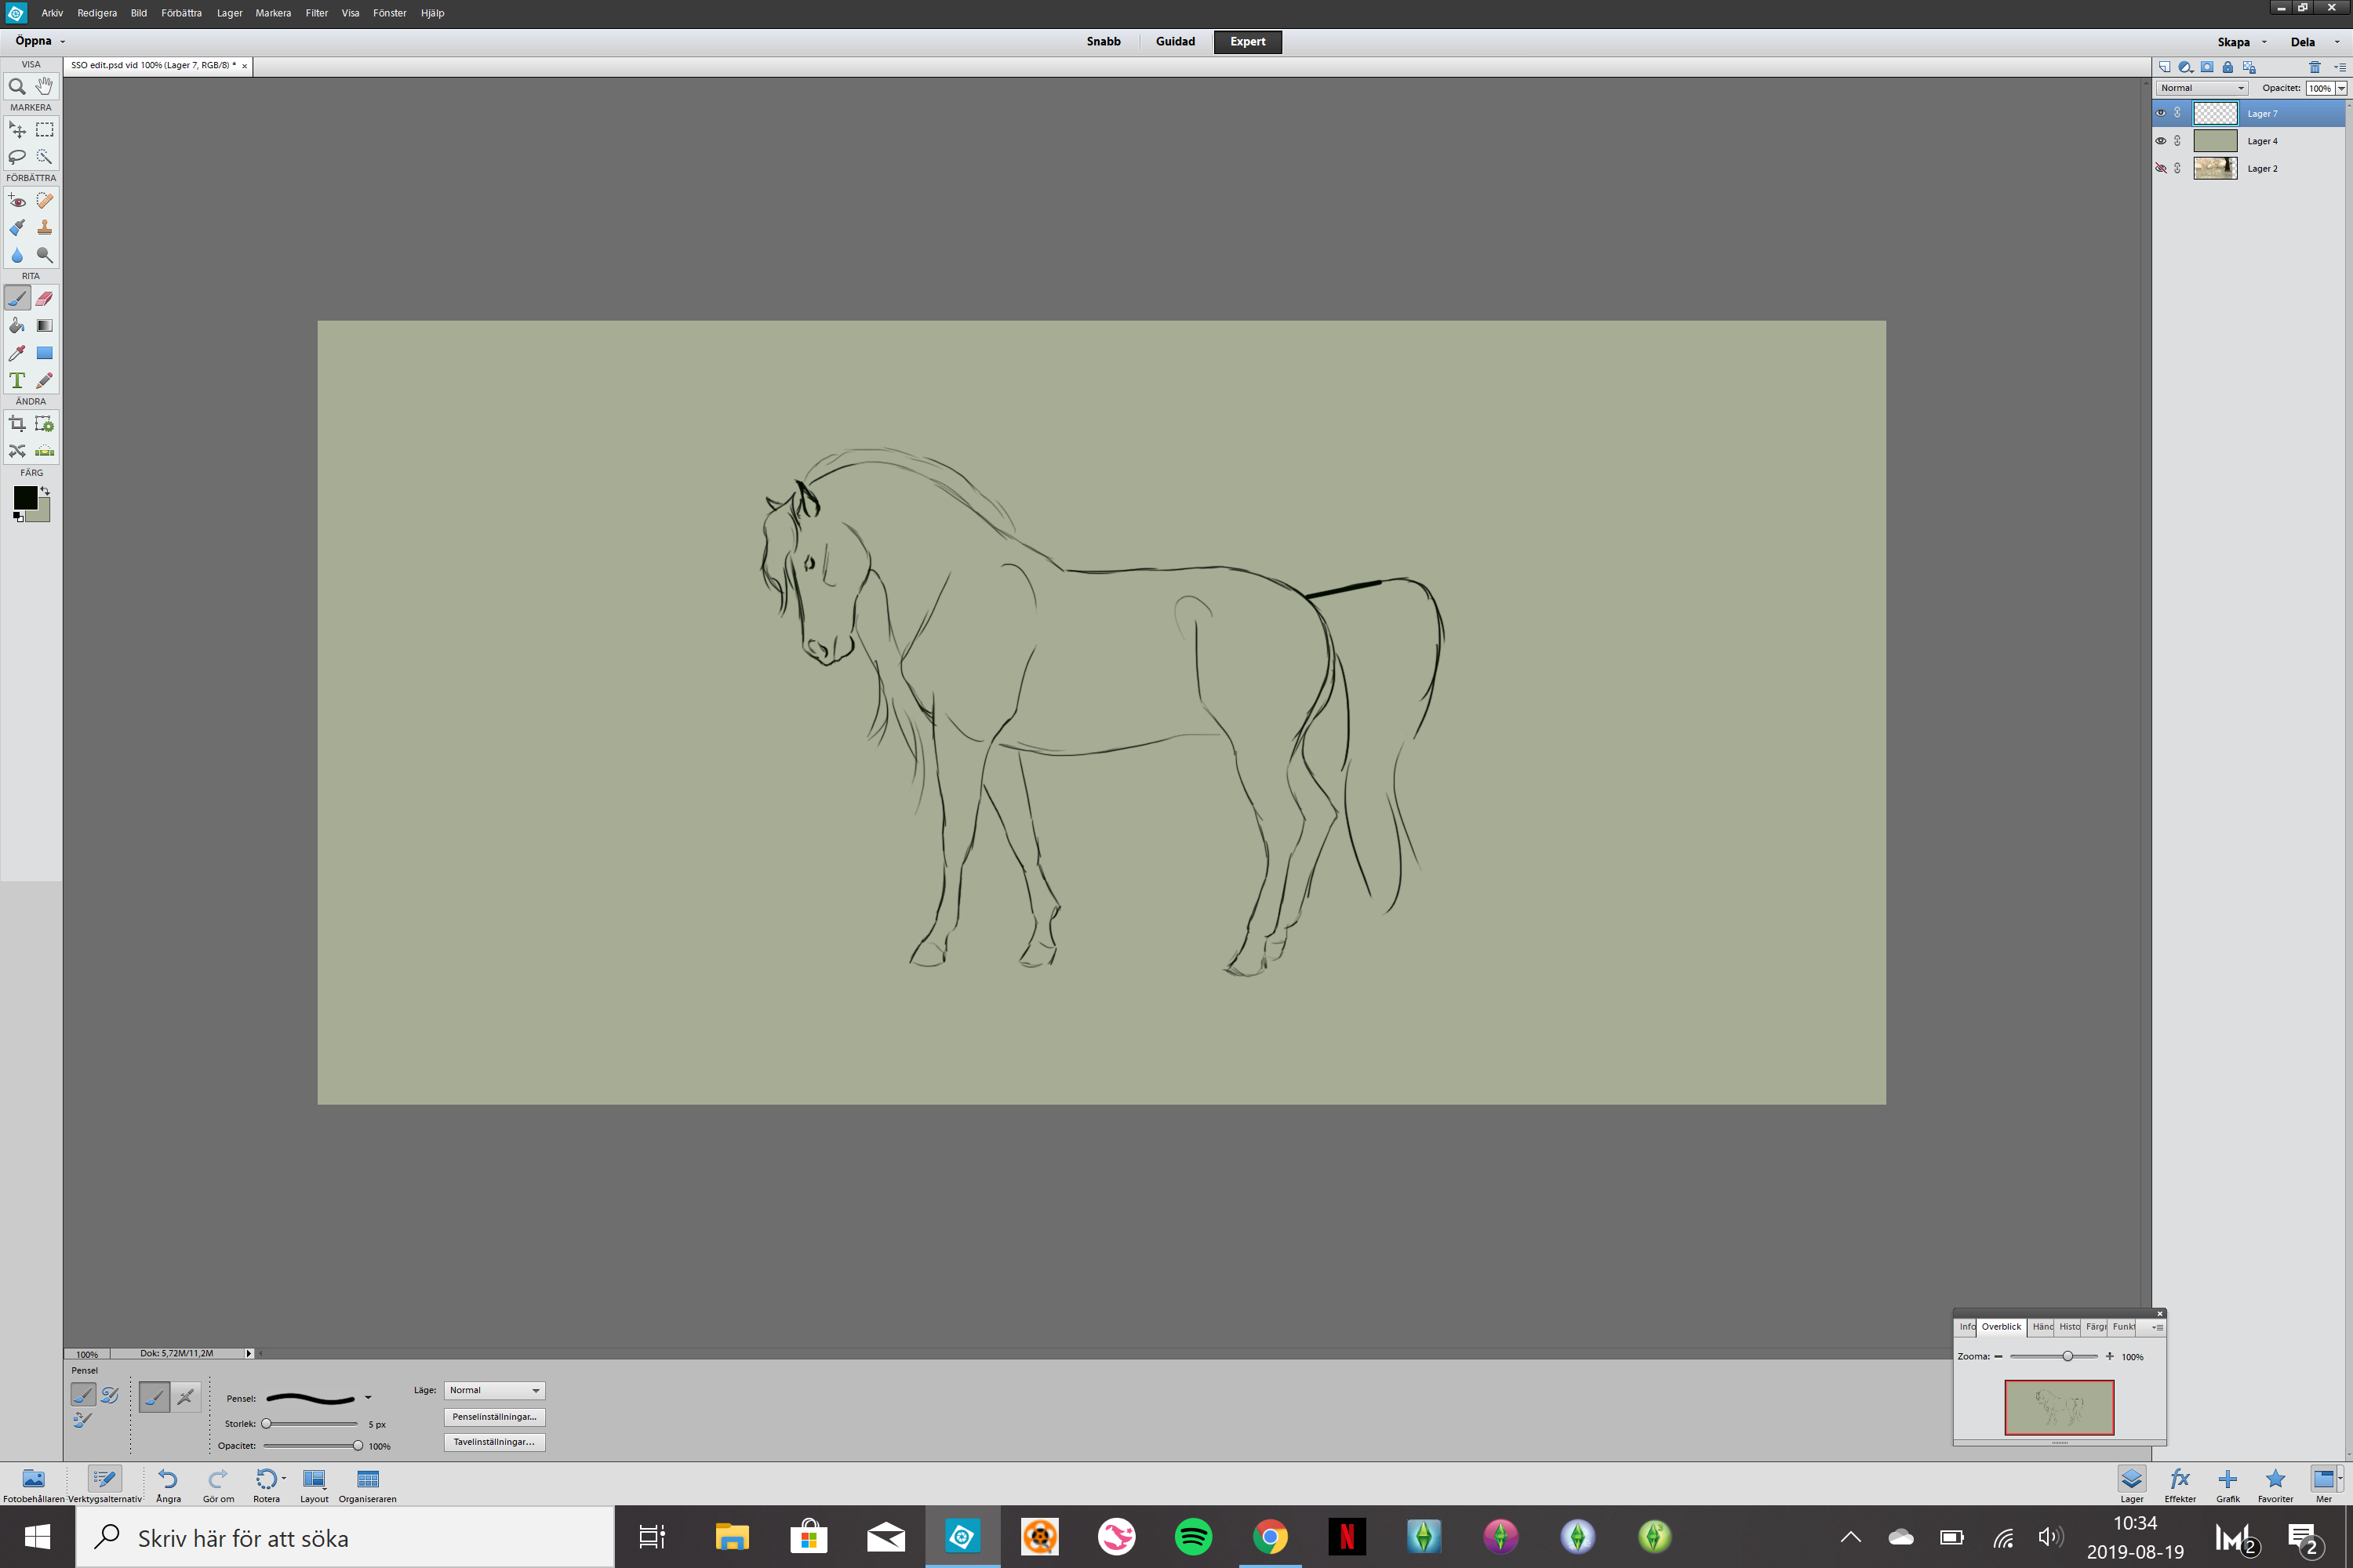Viewport: 2353px width, 1568px height.
Task: Select the Horizontal Type tool
Action: [17, 381]
